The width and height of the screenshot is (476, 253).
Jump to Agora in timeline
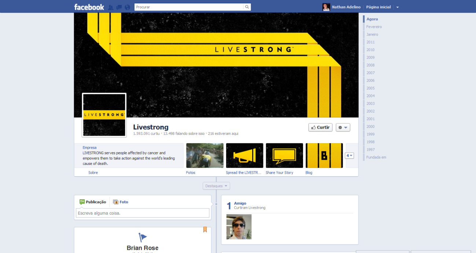(372, 19)
